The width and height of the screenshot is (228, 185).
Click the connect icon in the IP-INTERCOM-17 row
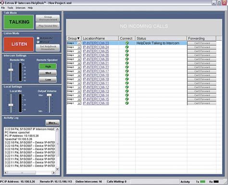127,71
